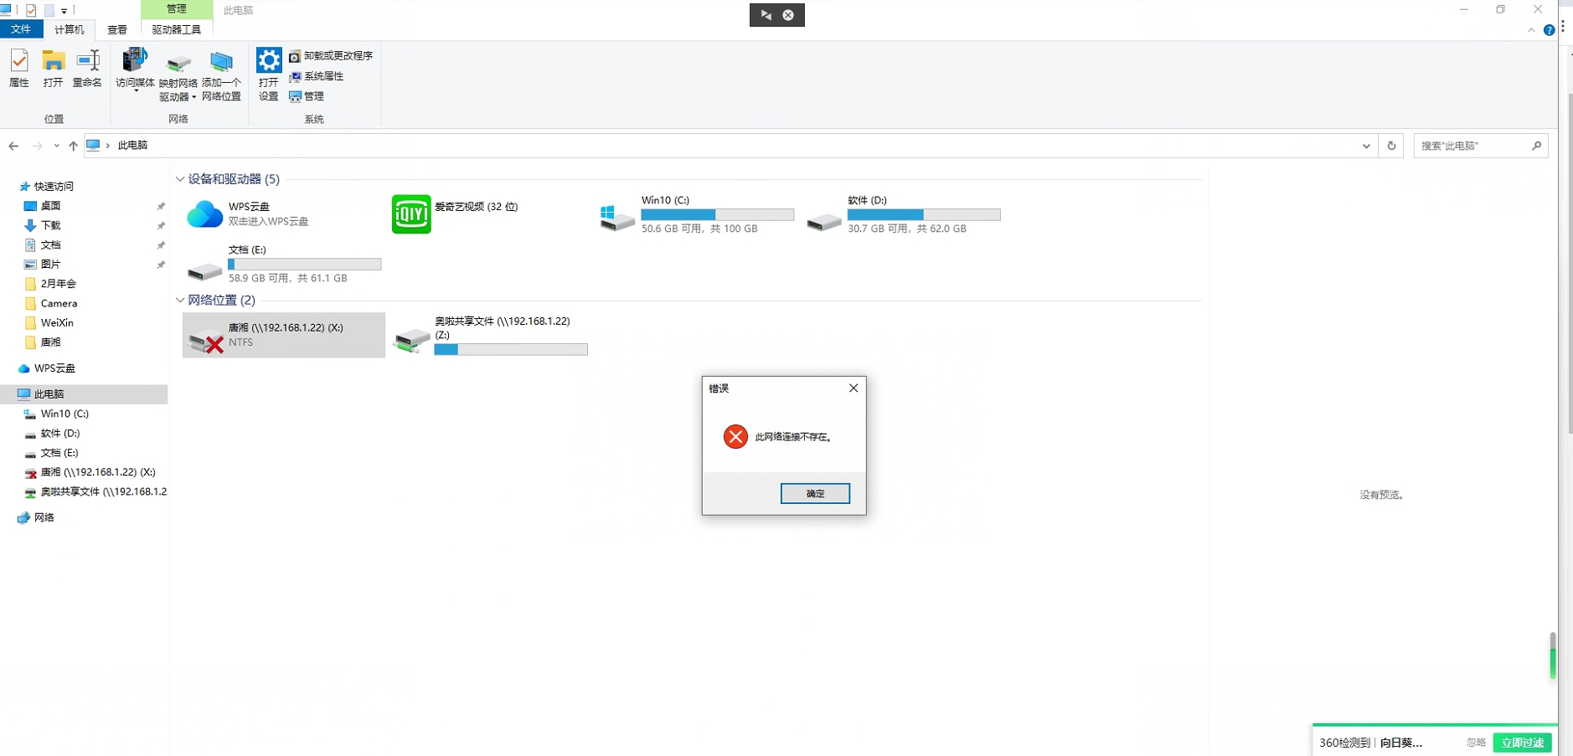Click the Rename (重命名) ribbon icon
The width and height of the screenshot is (1573, 756).
87,67
